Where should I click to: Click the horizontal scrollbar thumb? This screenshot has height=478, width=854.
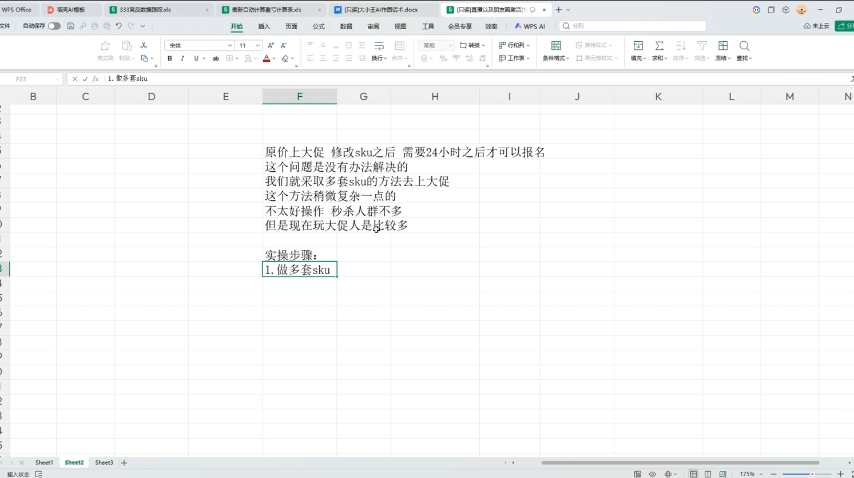coord(680,463)
